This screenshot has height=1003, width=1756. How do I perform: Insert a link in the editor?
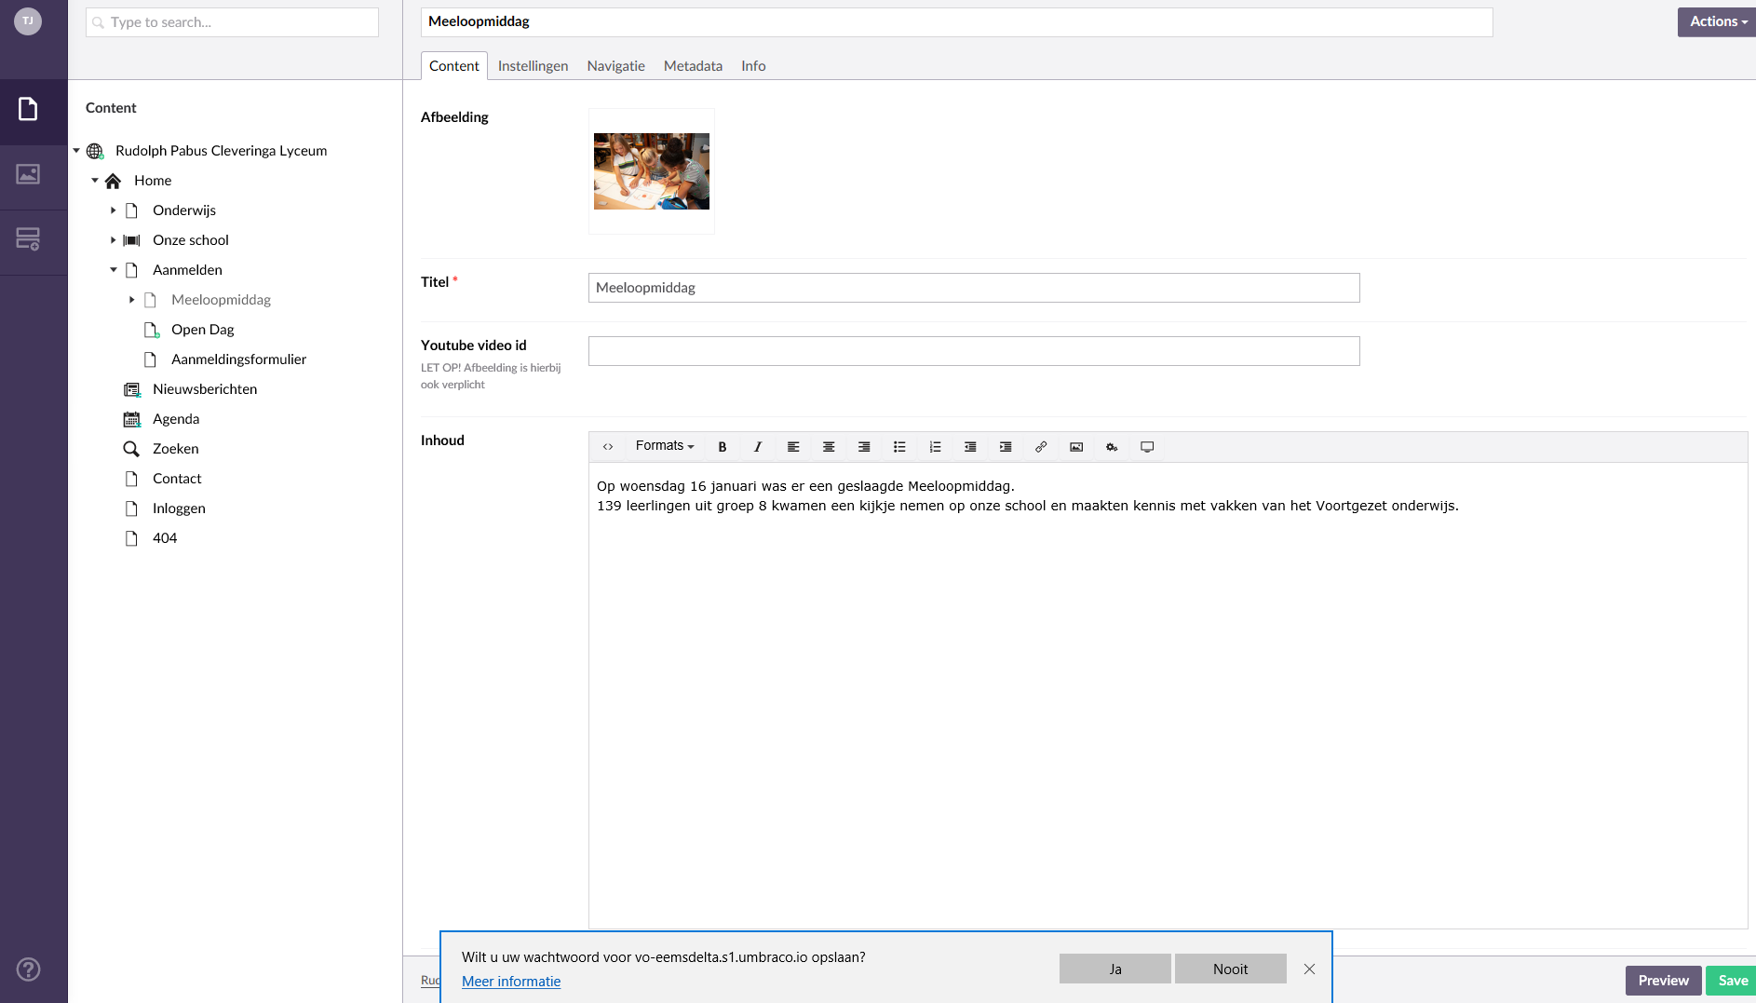click(x=1041, y=447)
